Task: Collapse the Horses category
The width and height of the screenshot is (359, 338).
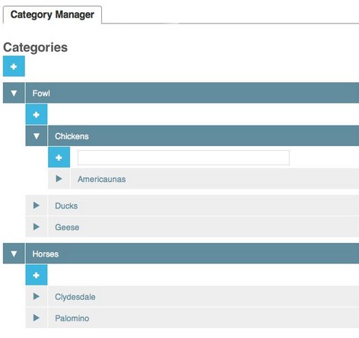Action: click(14, 253)
